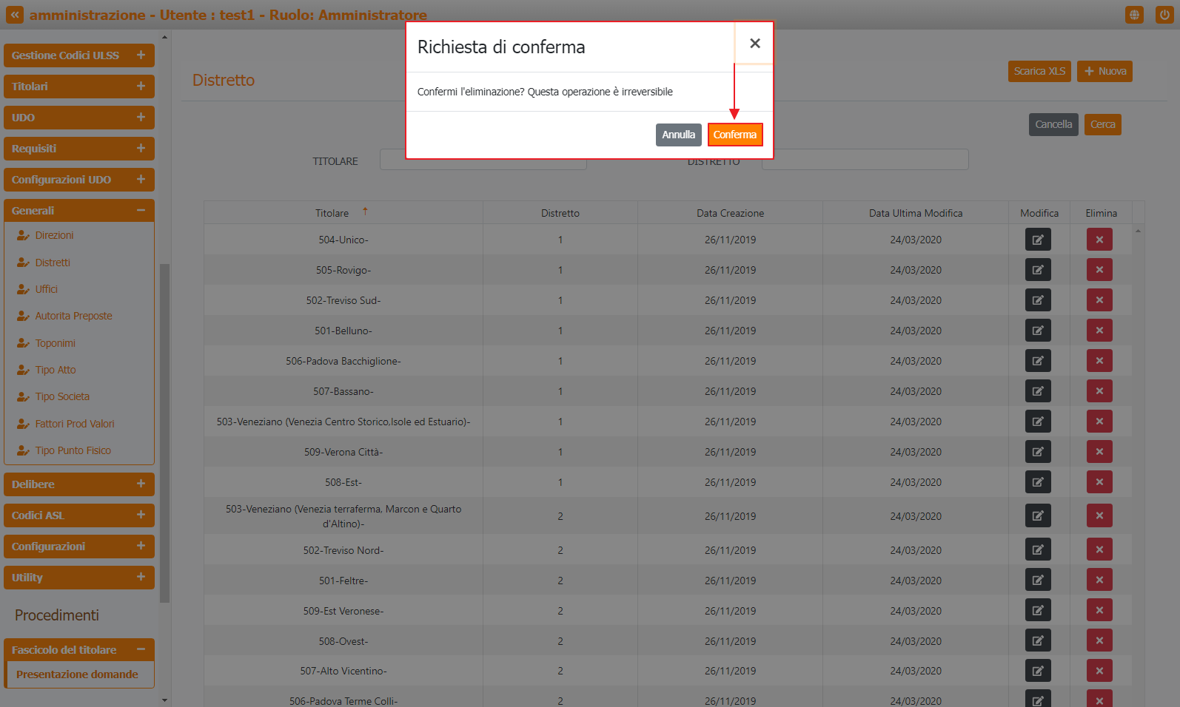Viewport: 1180px width, 707px height.
Task: Delete the 507-Alto Vicentino- row
Action: [x=1099, y=671]
